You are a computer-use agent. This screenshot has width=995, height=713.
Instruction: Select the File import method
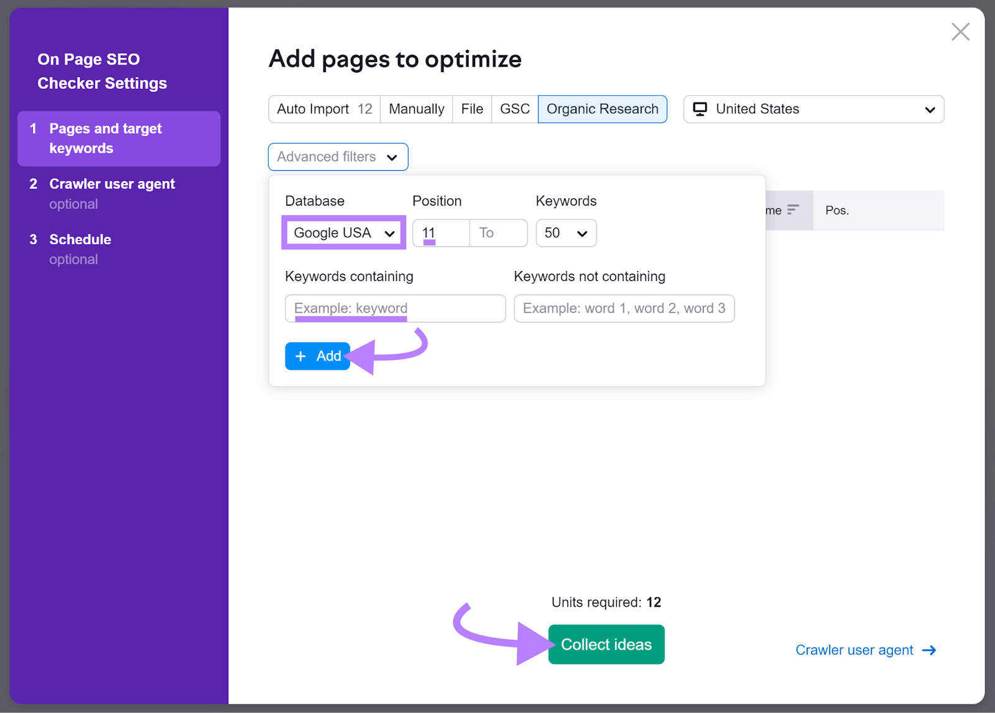click(x=471, y=109)
